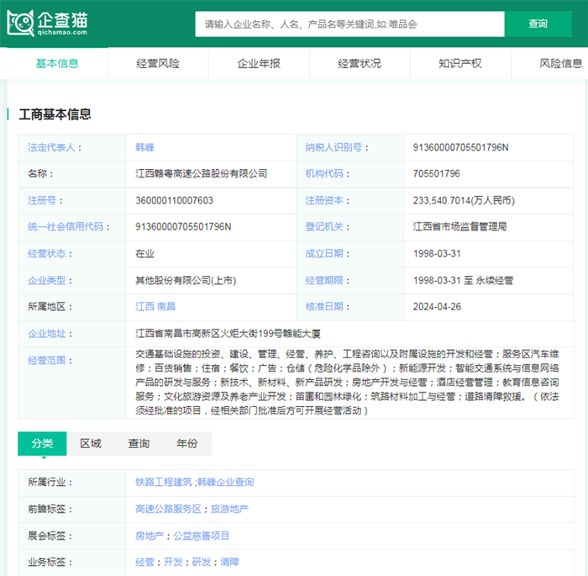Open the 江西 region link

click(x=144, y=307)
